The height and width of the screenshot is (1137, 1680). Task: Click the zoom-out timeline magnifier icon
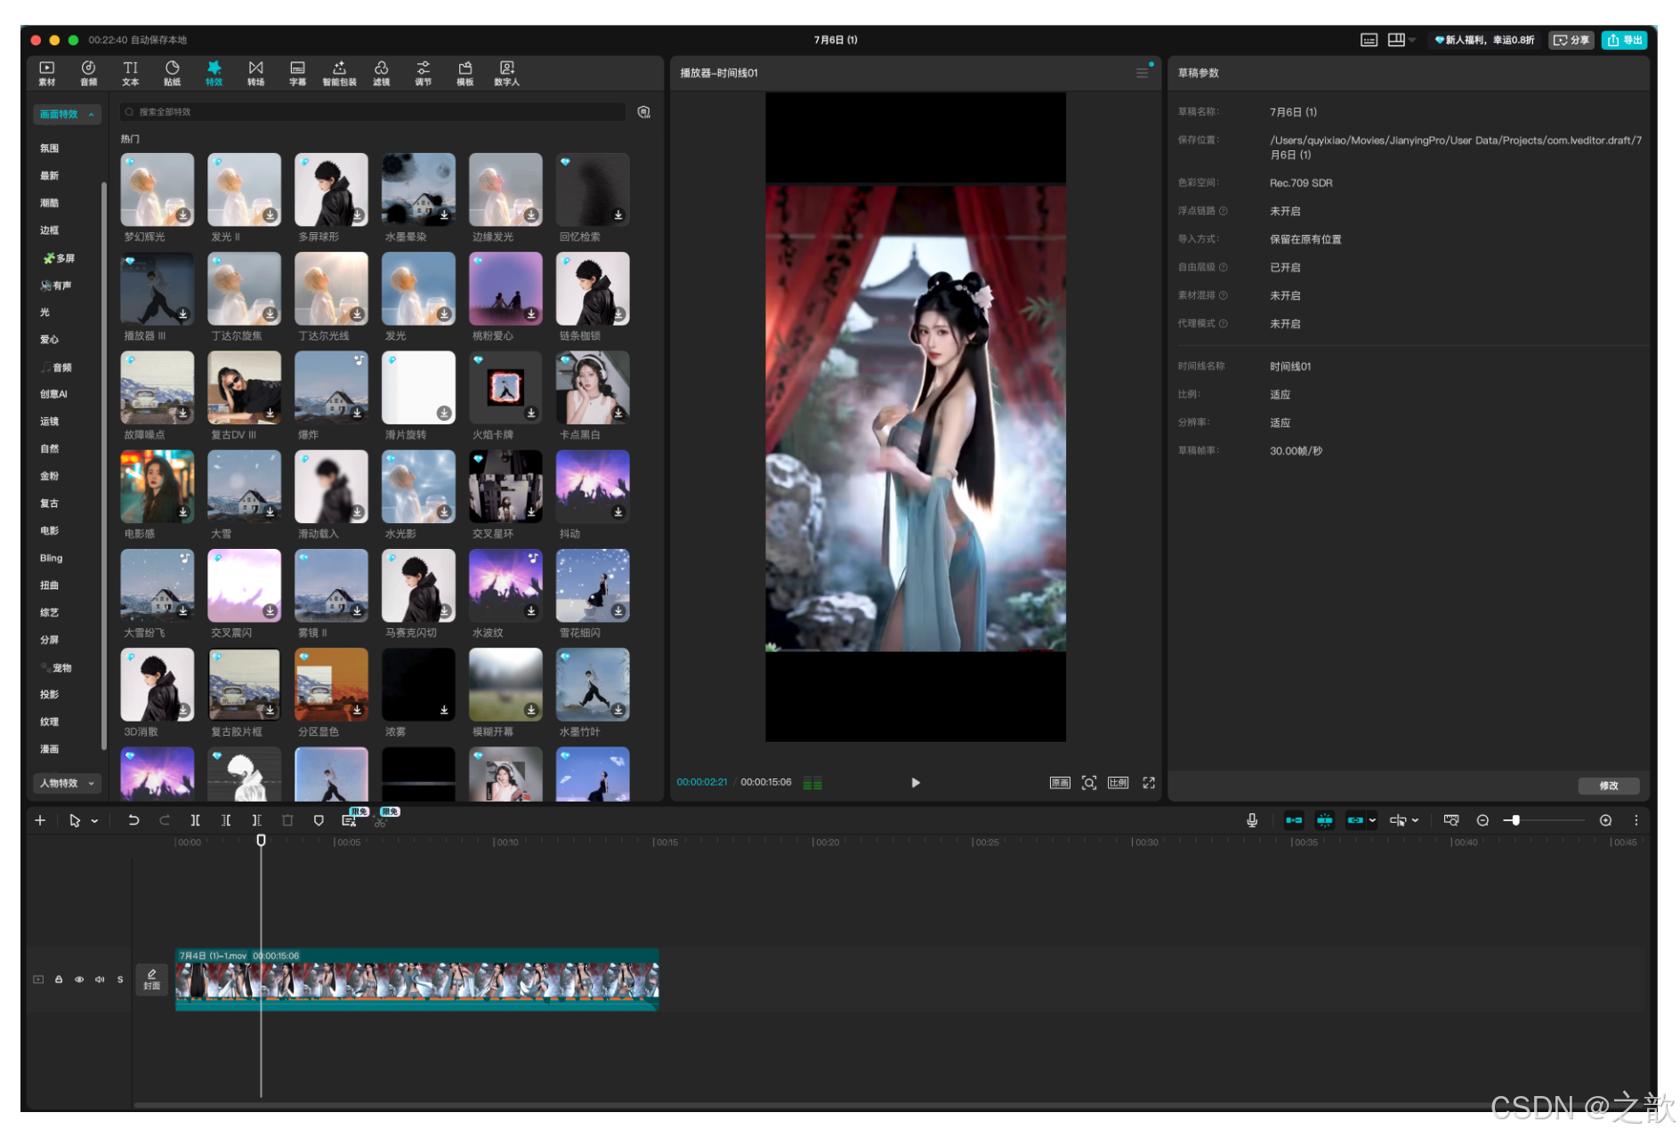pyautogui.click(x=1482, y=820)
